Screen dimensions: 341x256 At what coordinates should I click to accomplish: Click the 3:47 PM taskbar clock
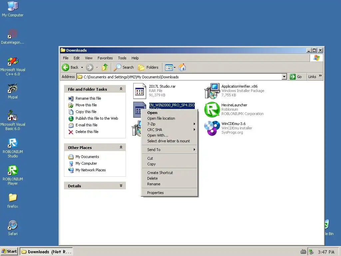coord(326,252)
